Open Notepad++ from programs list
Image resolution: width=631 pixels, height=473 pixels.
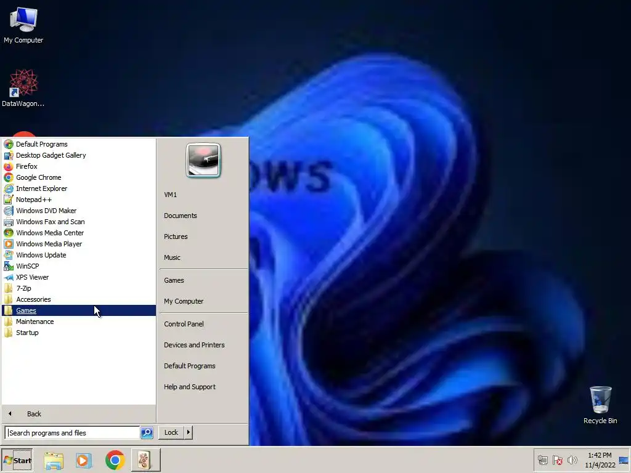79,200
